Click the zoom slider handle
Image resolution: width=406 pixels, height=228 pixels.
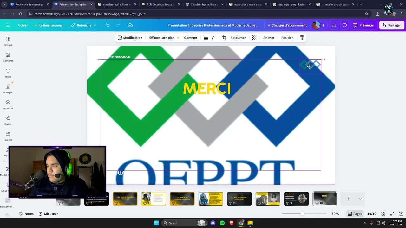[x=302, y=214]
